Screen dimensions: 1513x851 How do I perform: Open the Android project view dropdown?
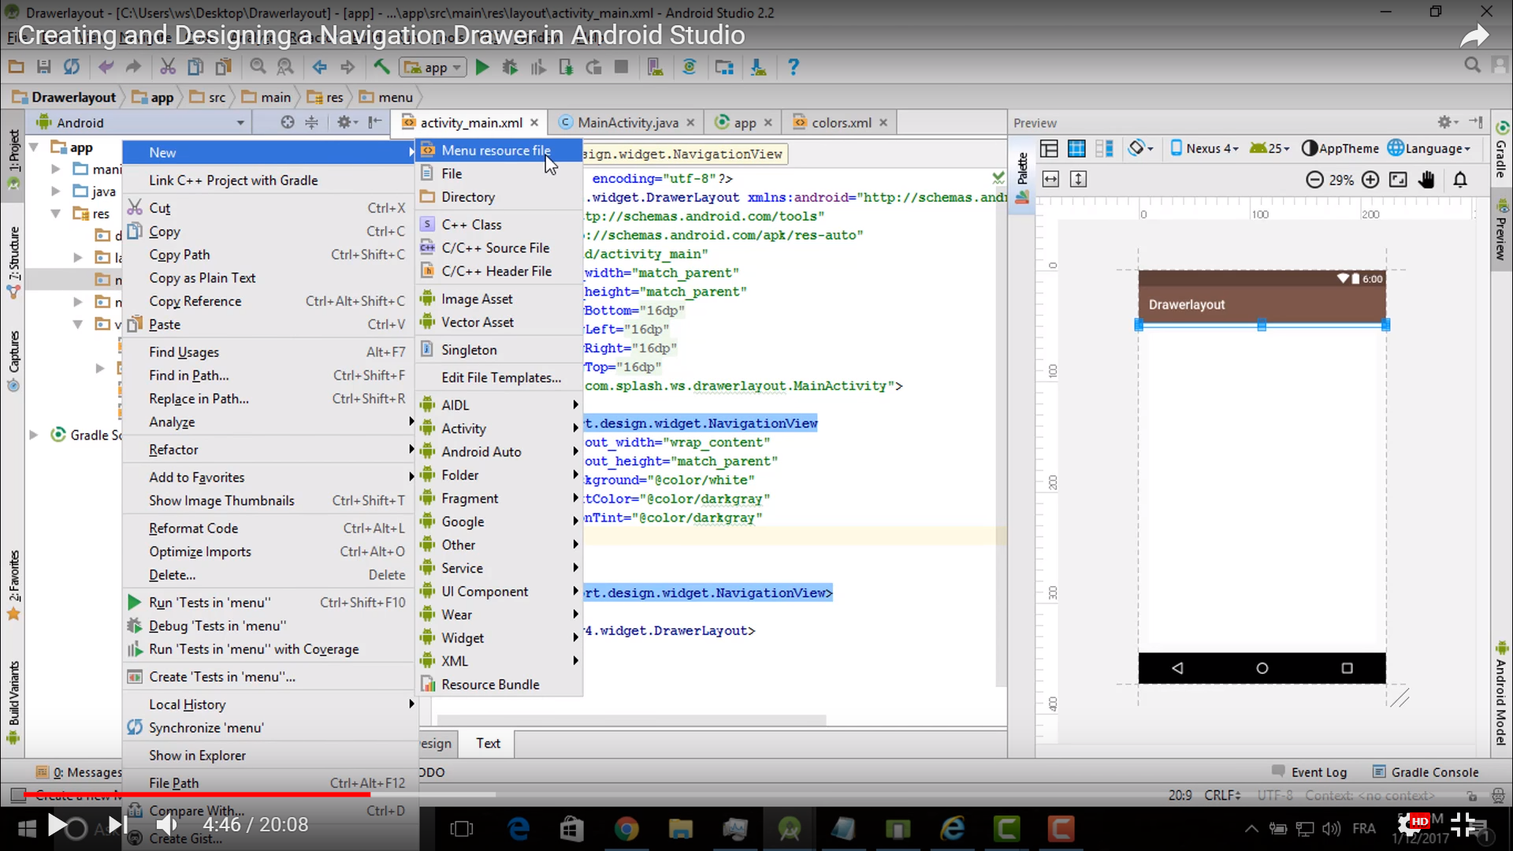(x=142, y=123)
